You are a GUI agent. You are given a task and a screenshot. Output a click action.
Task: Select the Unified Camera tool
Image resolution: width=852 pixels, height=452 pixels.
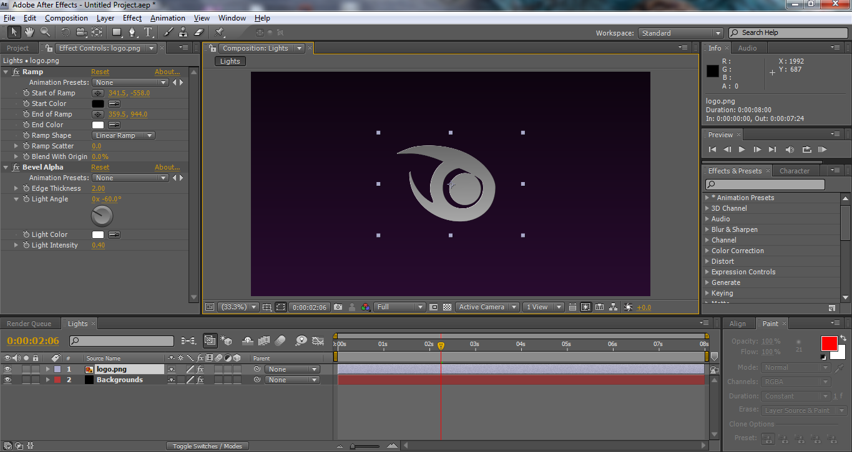point(81,32)
